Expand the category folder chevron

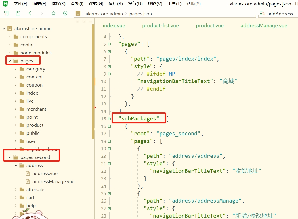[x=16, y=69]
